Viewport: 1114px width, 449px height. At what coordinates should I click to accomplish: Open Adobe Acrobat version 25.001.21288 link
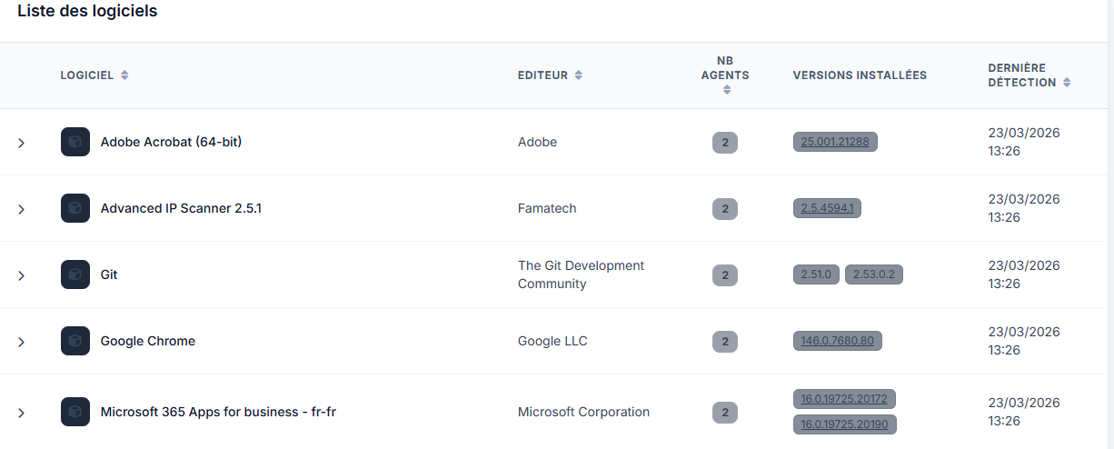[835, 142]
